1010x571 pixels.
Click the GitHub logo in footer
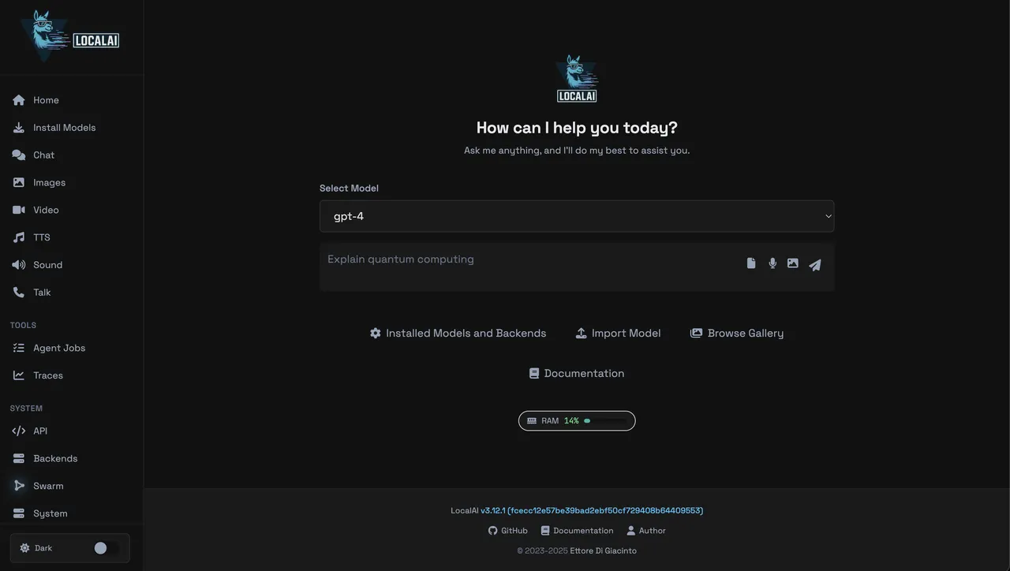click(493, 531)
